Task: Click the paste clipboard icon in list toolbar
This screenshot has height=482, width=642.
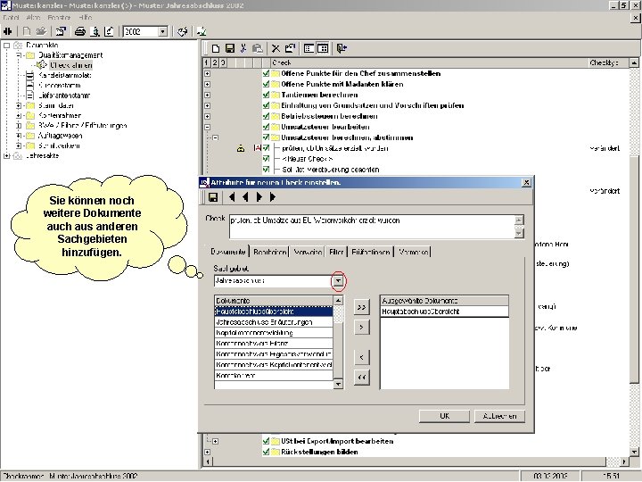Action: tap(258, 48)
